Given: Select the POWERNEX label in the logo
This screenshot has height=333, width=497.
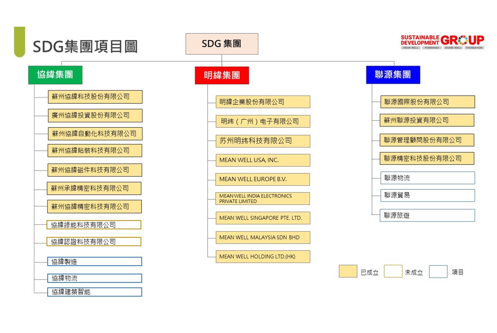Looking at the screenshot, I should 432,48.
